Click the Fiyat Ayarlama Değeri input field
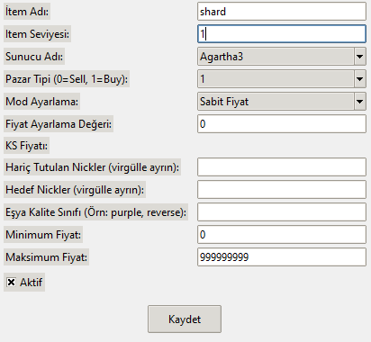This screenshot has width=371, height=342. [282, 123]
